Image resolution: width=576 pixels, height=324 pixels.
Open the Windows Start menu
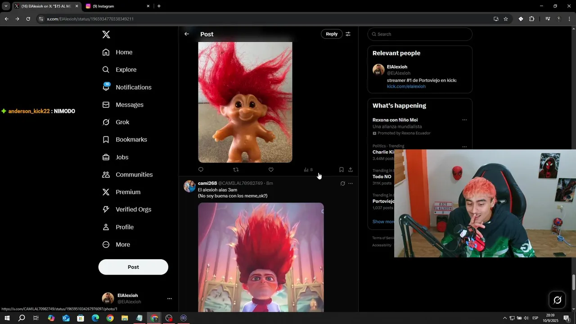[7, 318]
